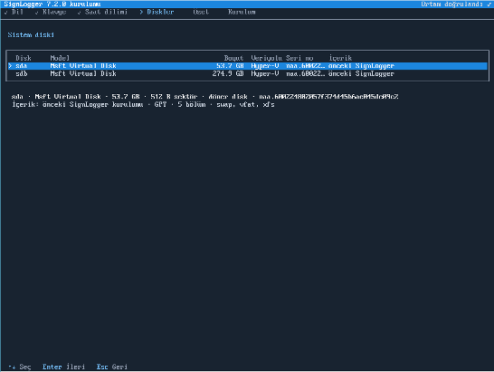Click the Sistem diski heading
Image resolution: width=494 pixels, height=372 pixels.
(x=31, y=34)
